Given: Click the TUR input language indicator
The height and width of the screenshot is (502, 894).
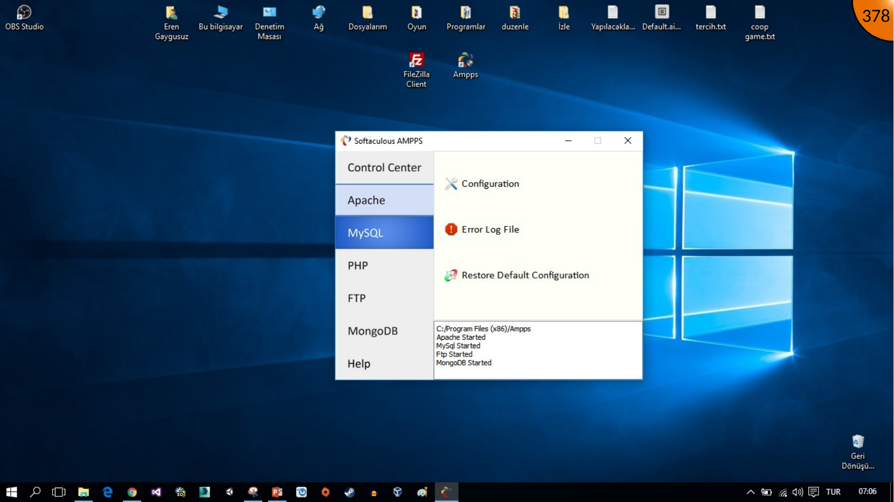Looking at the screenshot, I should [x=833, y=492].
